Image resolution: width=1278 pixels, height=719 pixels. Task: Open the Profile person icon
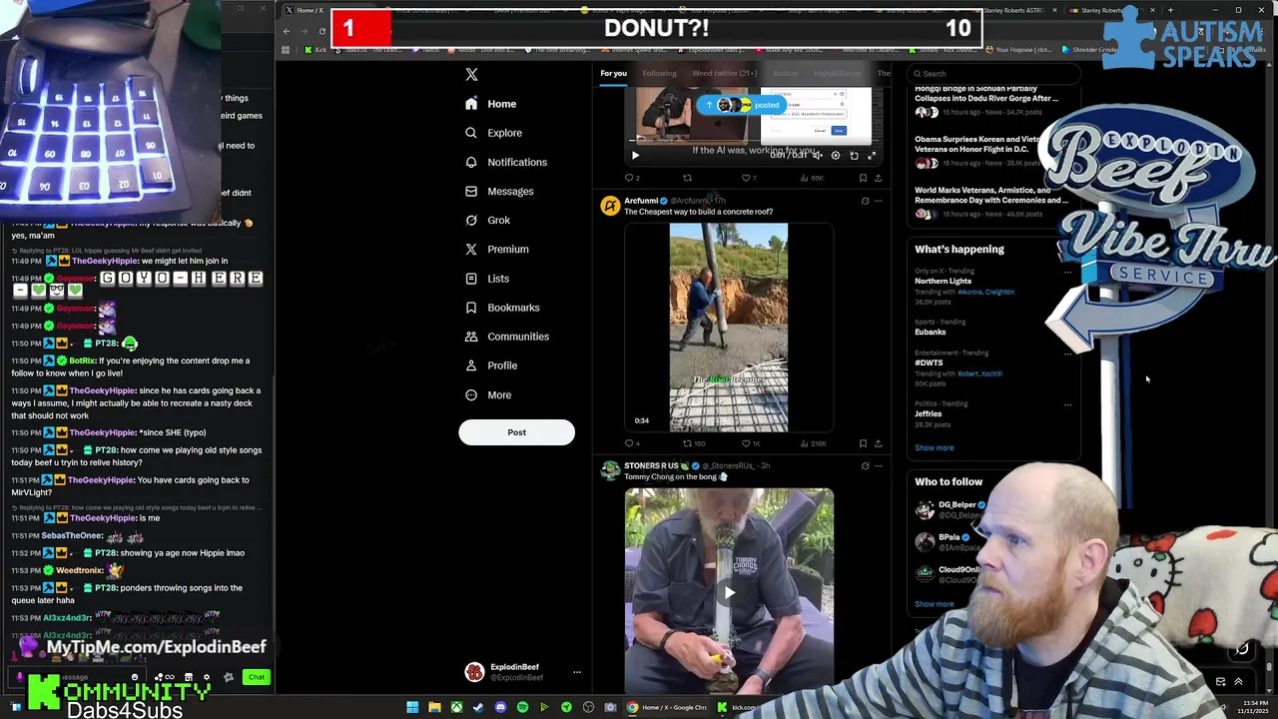(471, 365)
